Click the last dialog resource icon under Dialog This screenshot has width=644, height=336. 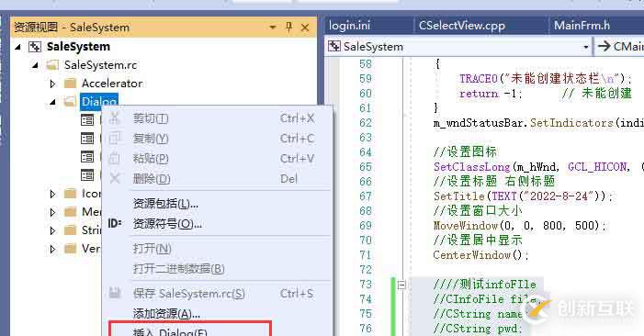pos(87,175)
